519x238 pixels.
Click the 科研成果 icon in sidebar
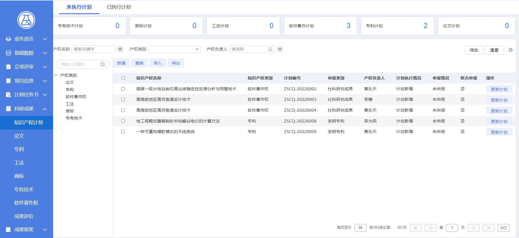(x=8, y=109)
